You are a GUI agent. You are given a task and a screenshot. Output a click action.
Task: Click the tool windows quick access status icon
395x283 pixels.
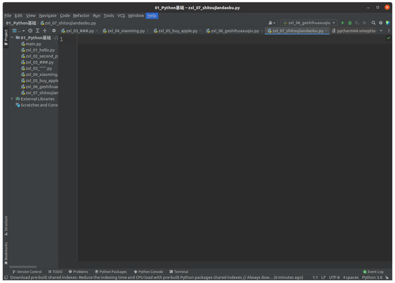[6, 277]
